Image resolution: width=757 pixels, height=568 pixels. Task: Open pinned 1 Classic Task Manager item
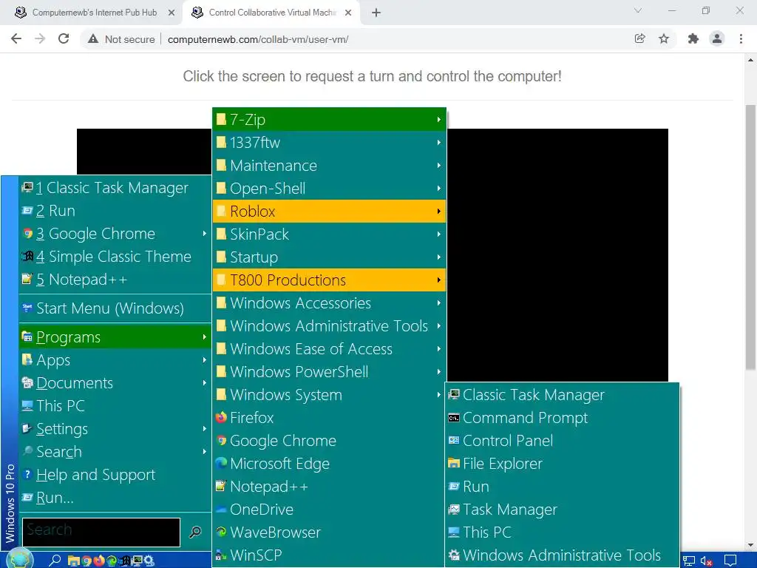pos(115,187)
